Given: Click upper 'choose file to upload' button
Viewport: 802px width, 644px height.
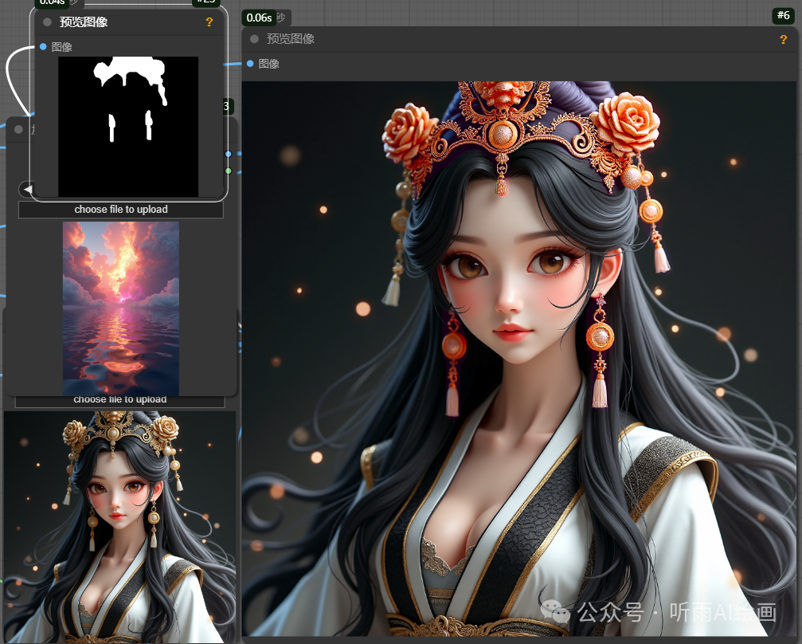Looking at the screenshot, I should [x=121, y=210].
